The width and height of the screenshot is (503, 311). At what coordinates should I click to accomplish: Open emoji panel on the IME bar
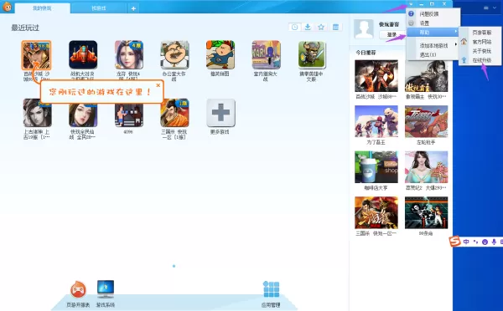(485, 242)
